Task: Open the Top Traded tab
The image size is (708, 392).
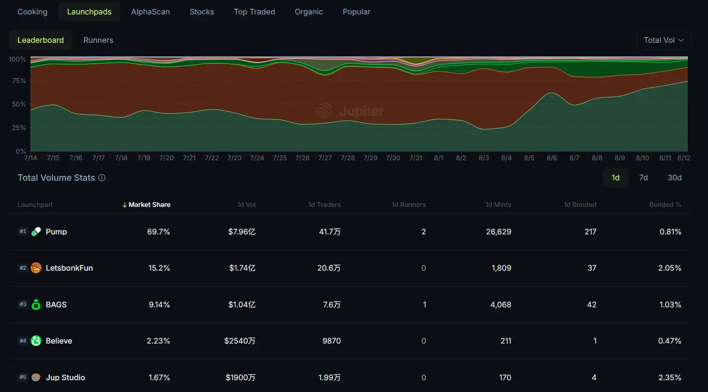Action: pos(254,12)
